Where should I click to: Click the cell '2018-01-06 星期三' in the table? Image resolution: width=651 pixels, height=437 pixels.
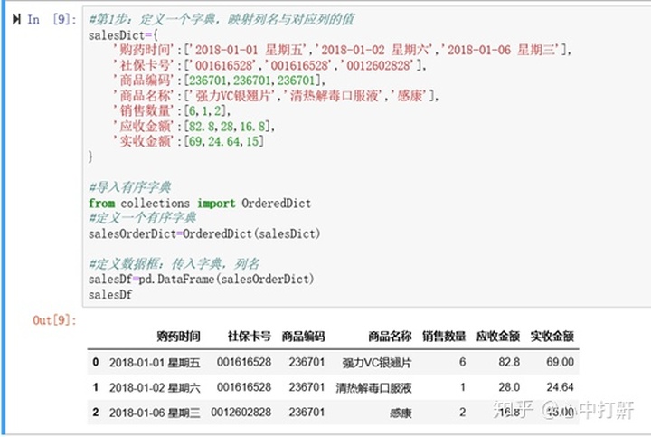155,413
